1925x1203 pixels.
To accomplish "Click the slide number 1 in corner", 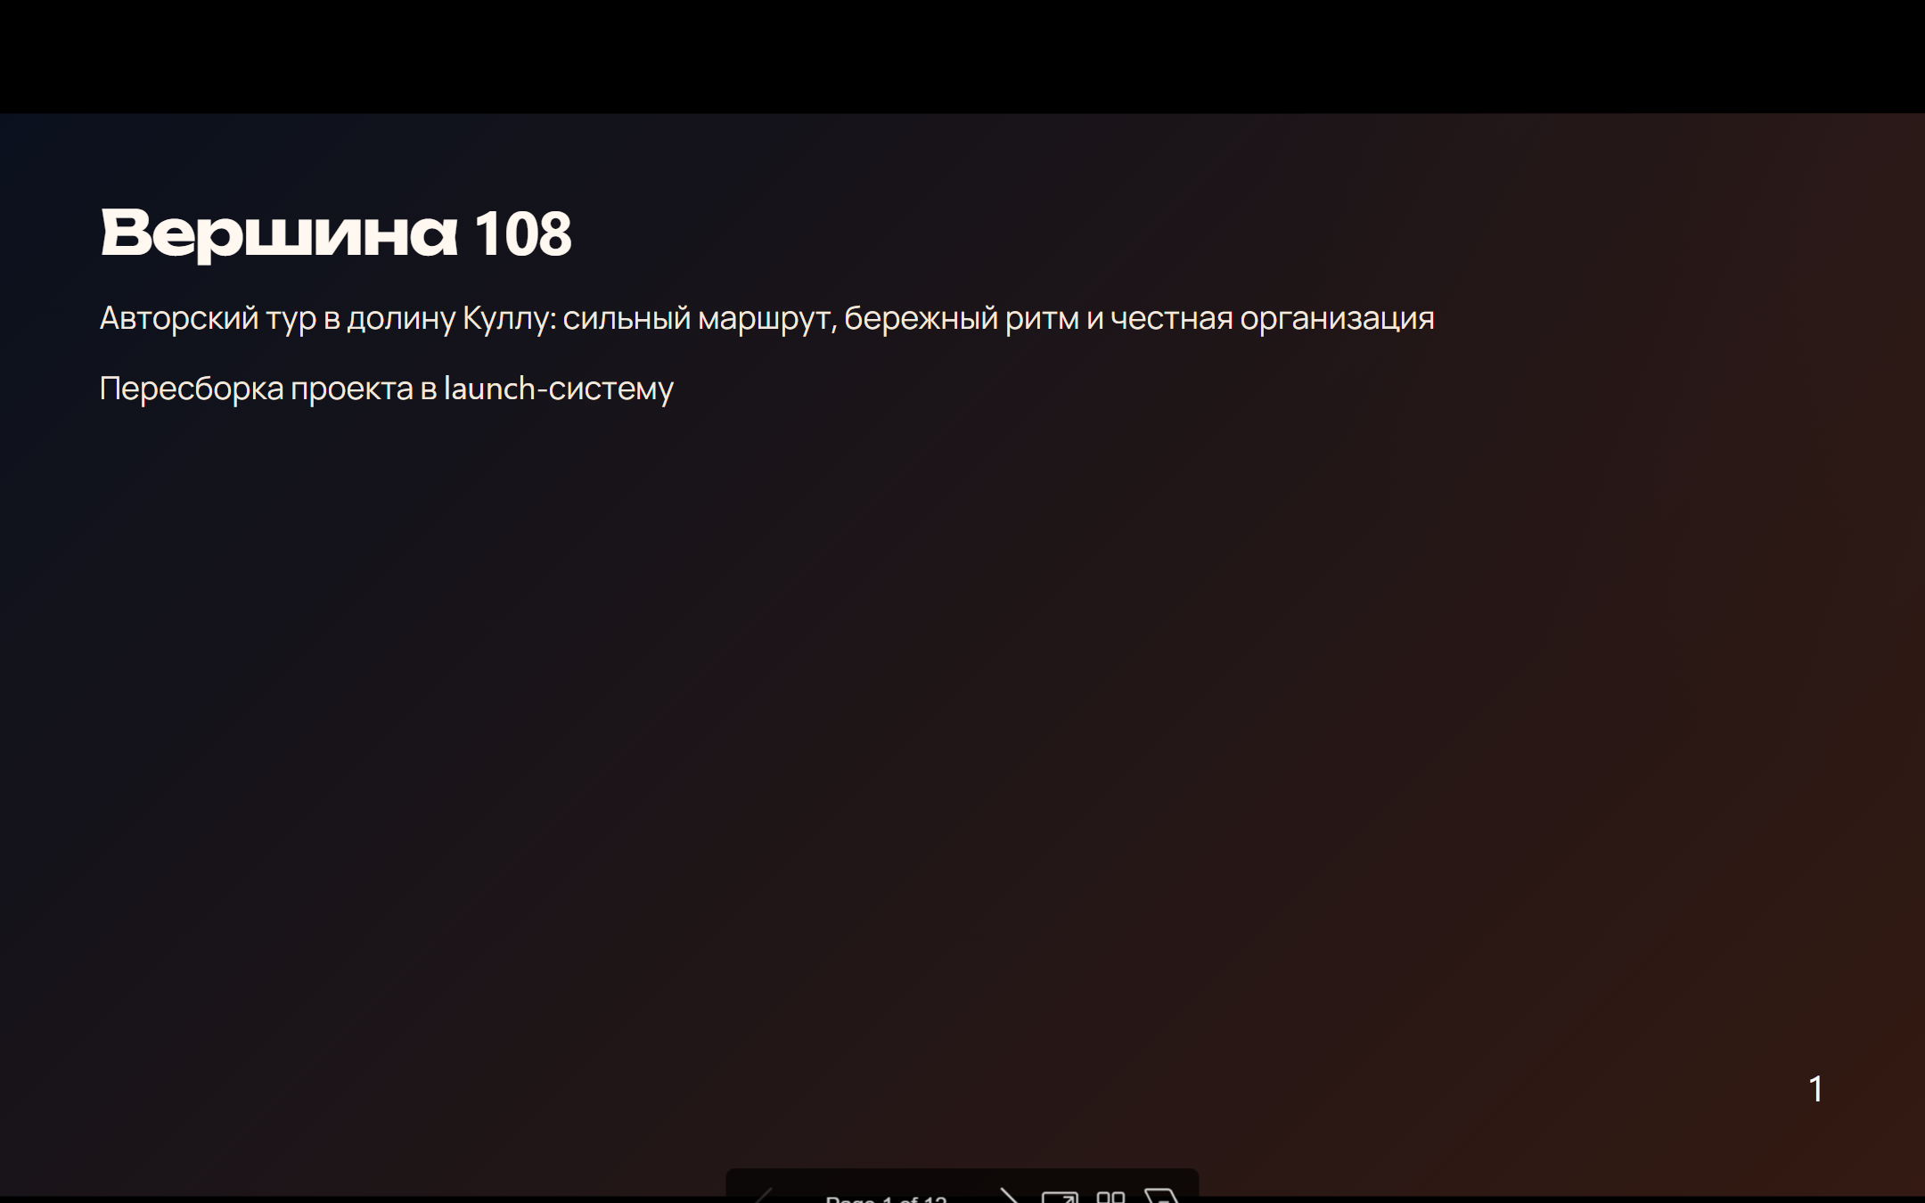I will coord(1816,1089).
